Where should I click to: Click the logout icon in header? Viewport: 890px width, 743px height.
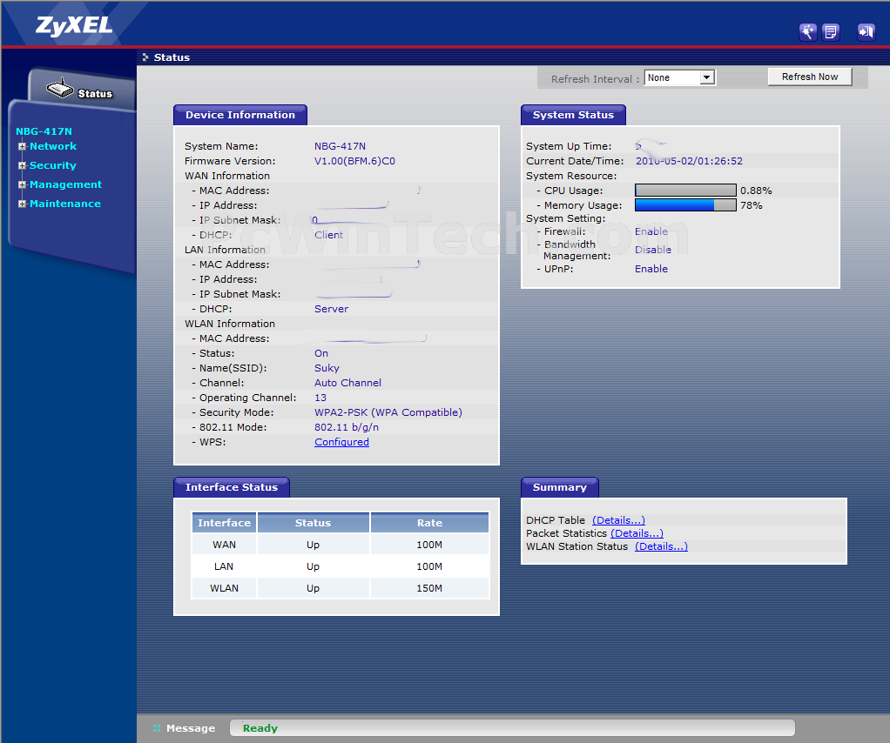tap(866, 32)
